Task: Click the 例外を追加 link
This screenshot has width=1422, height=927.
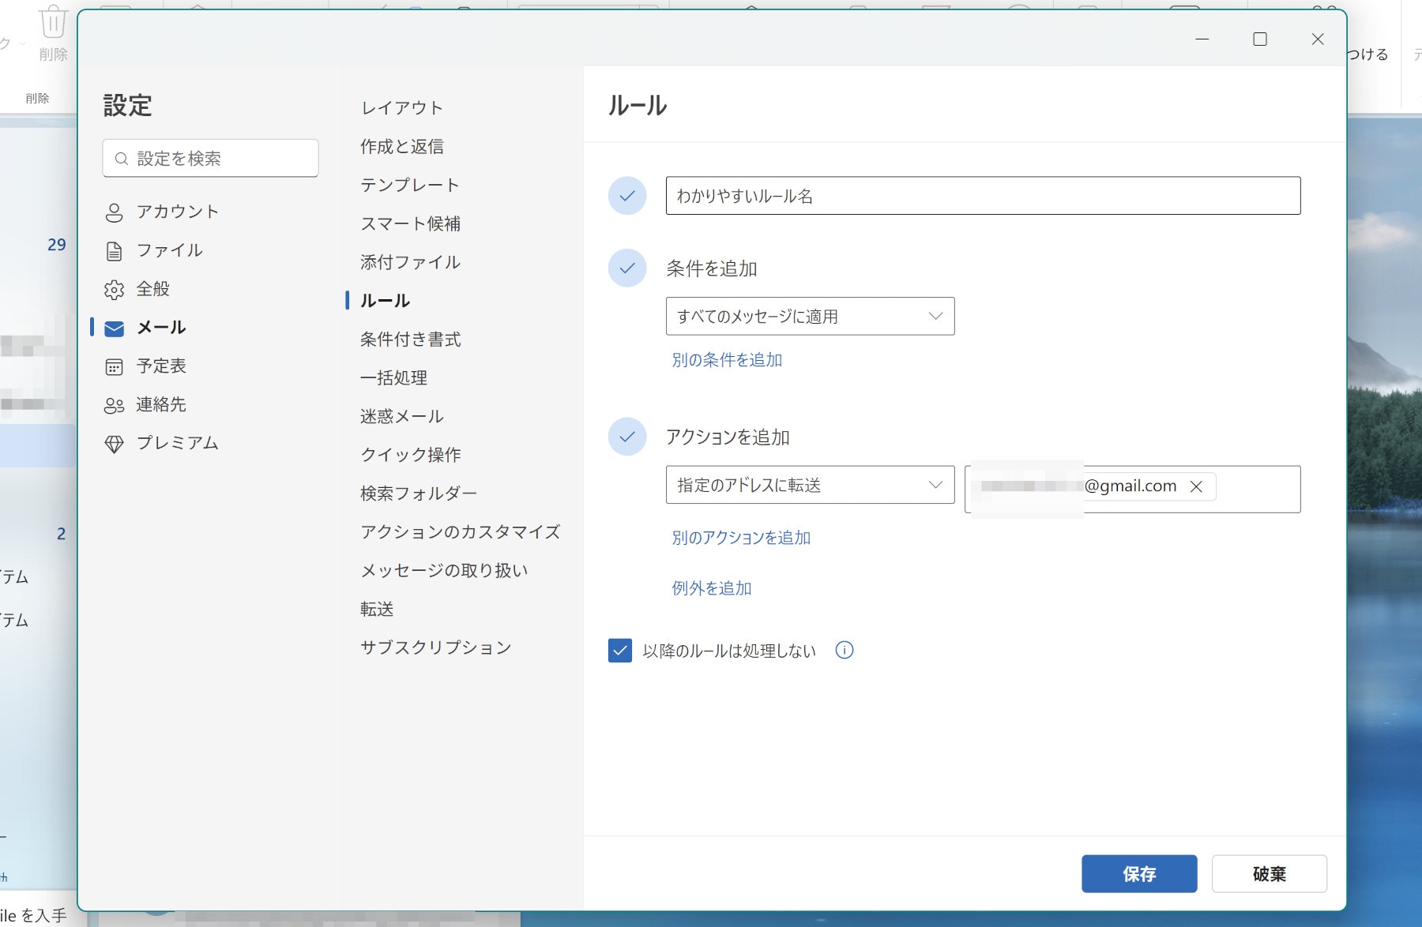Action: 711,588
